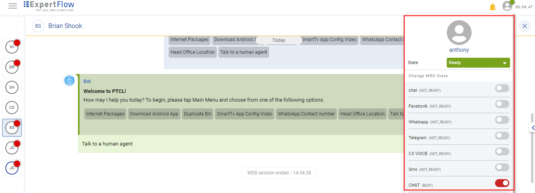Click the Brian Shook customer name
This screenshot has width=535, height=193.
coord(65,26)
